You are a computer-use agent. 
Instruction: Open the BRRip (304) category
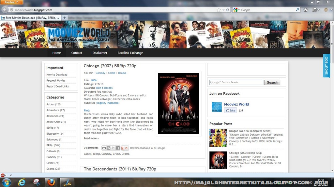[x=53, y=145]
